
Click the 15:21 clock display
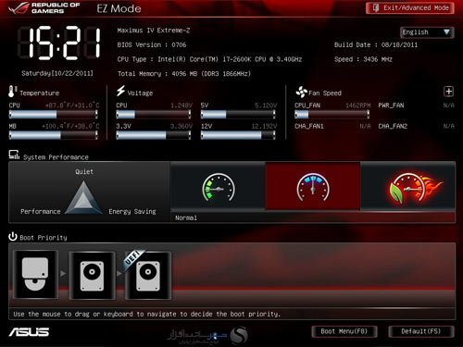click(x=59, y=43)
